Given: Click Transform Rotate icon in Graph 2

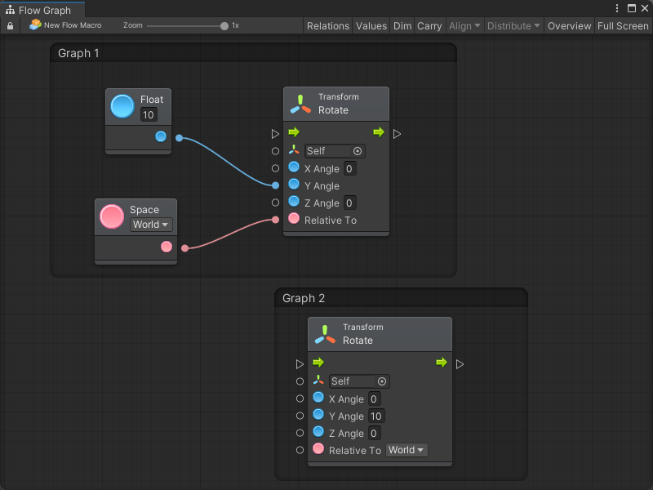Looking at the screenshot, I should [x=325, y=334].
